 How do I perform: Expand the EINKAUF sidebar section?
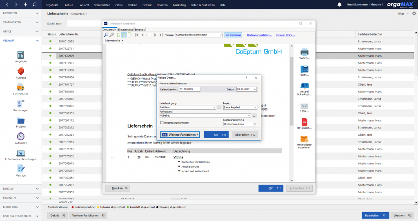(x=21, y=189)
